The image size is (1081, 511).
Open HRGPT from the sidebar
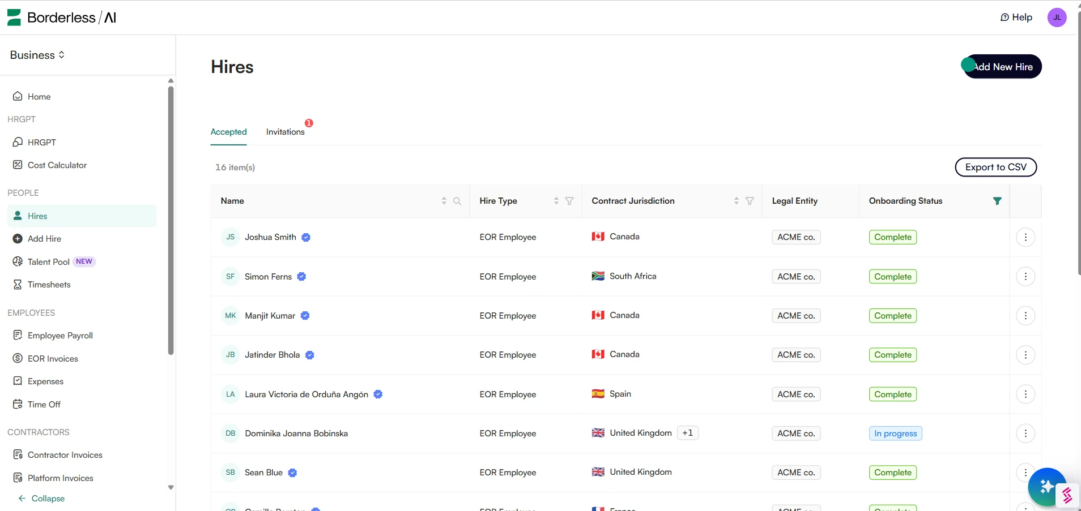click(41, 143)
